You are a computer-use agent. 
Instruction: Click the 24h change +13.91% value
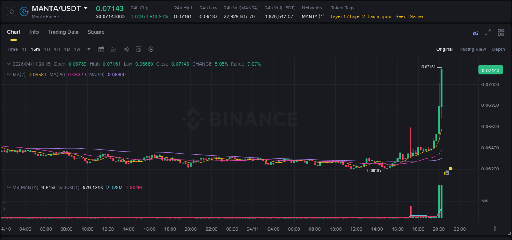coord(158,16)
